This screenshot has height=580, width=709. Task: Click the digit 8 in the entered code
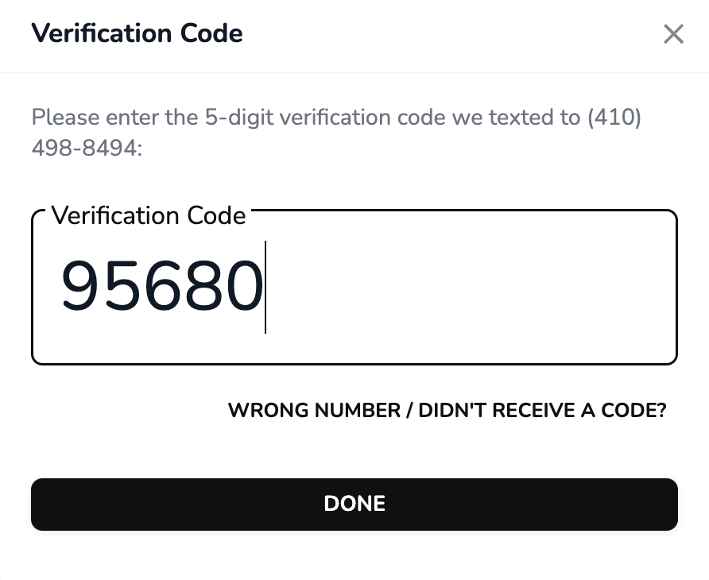tap(202, 288)
